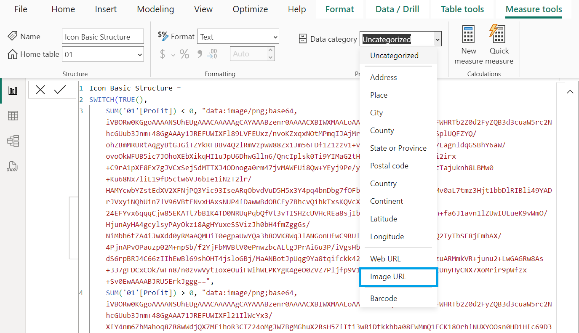The height and width of the screenshot is (333, 579).
Task: Click the measure Name input field
Action: pos(103,37)
